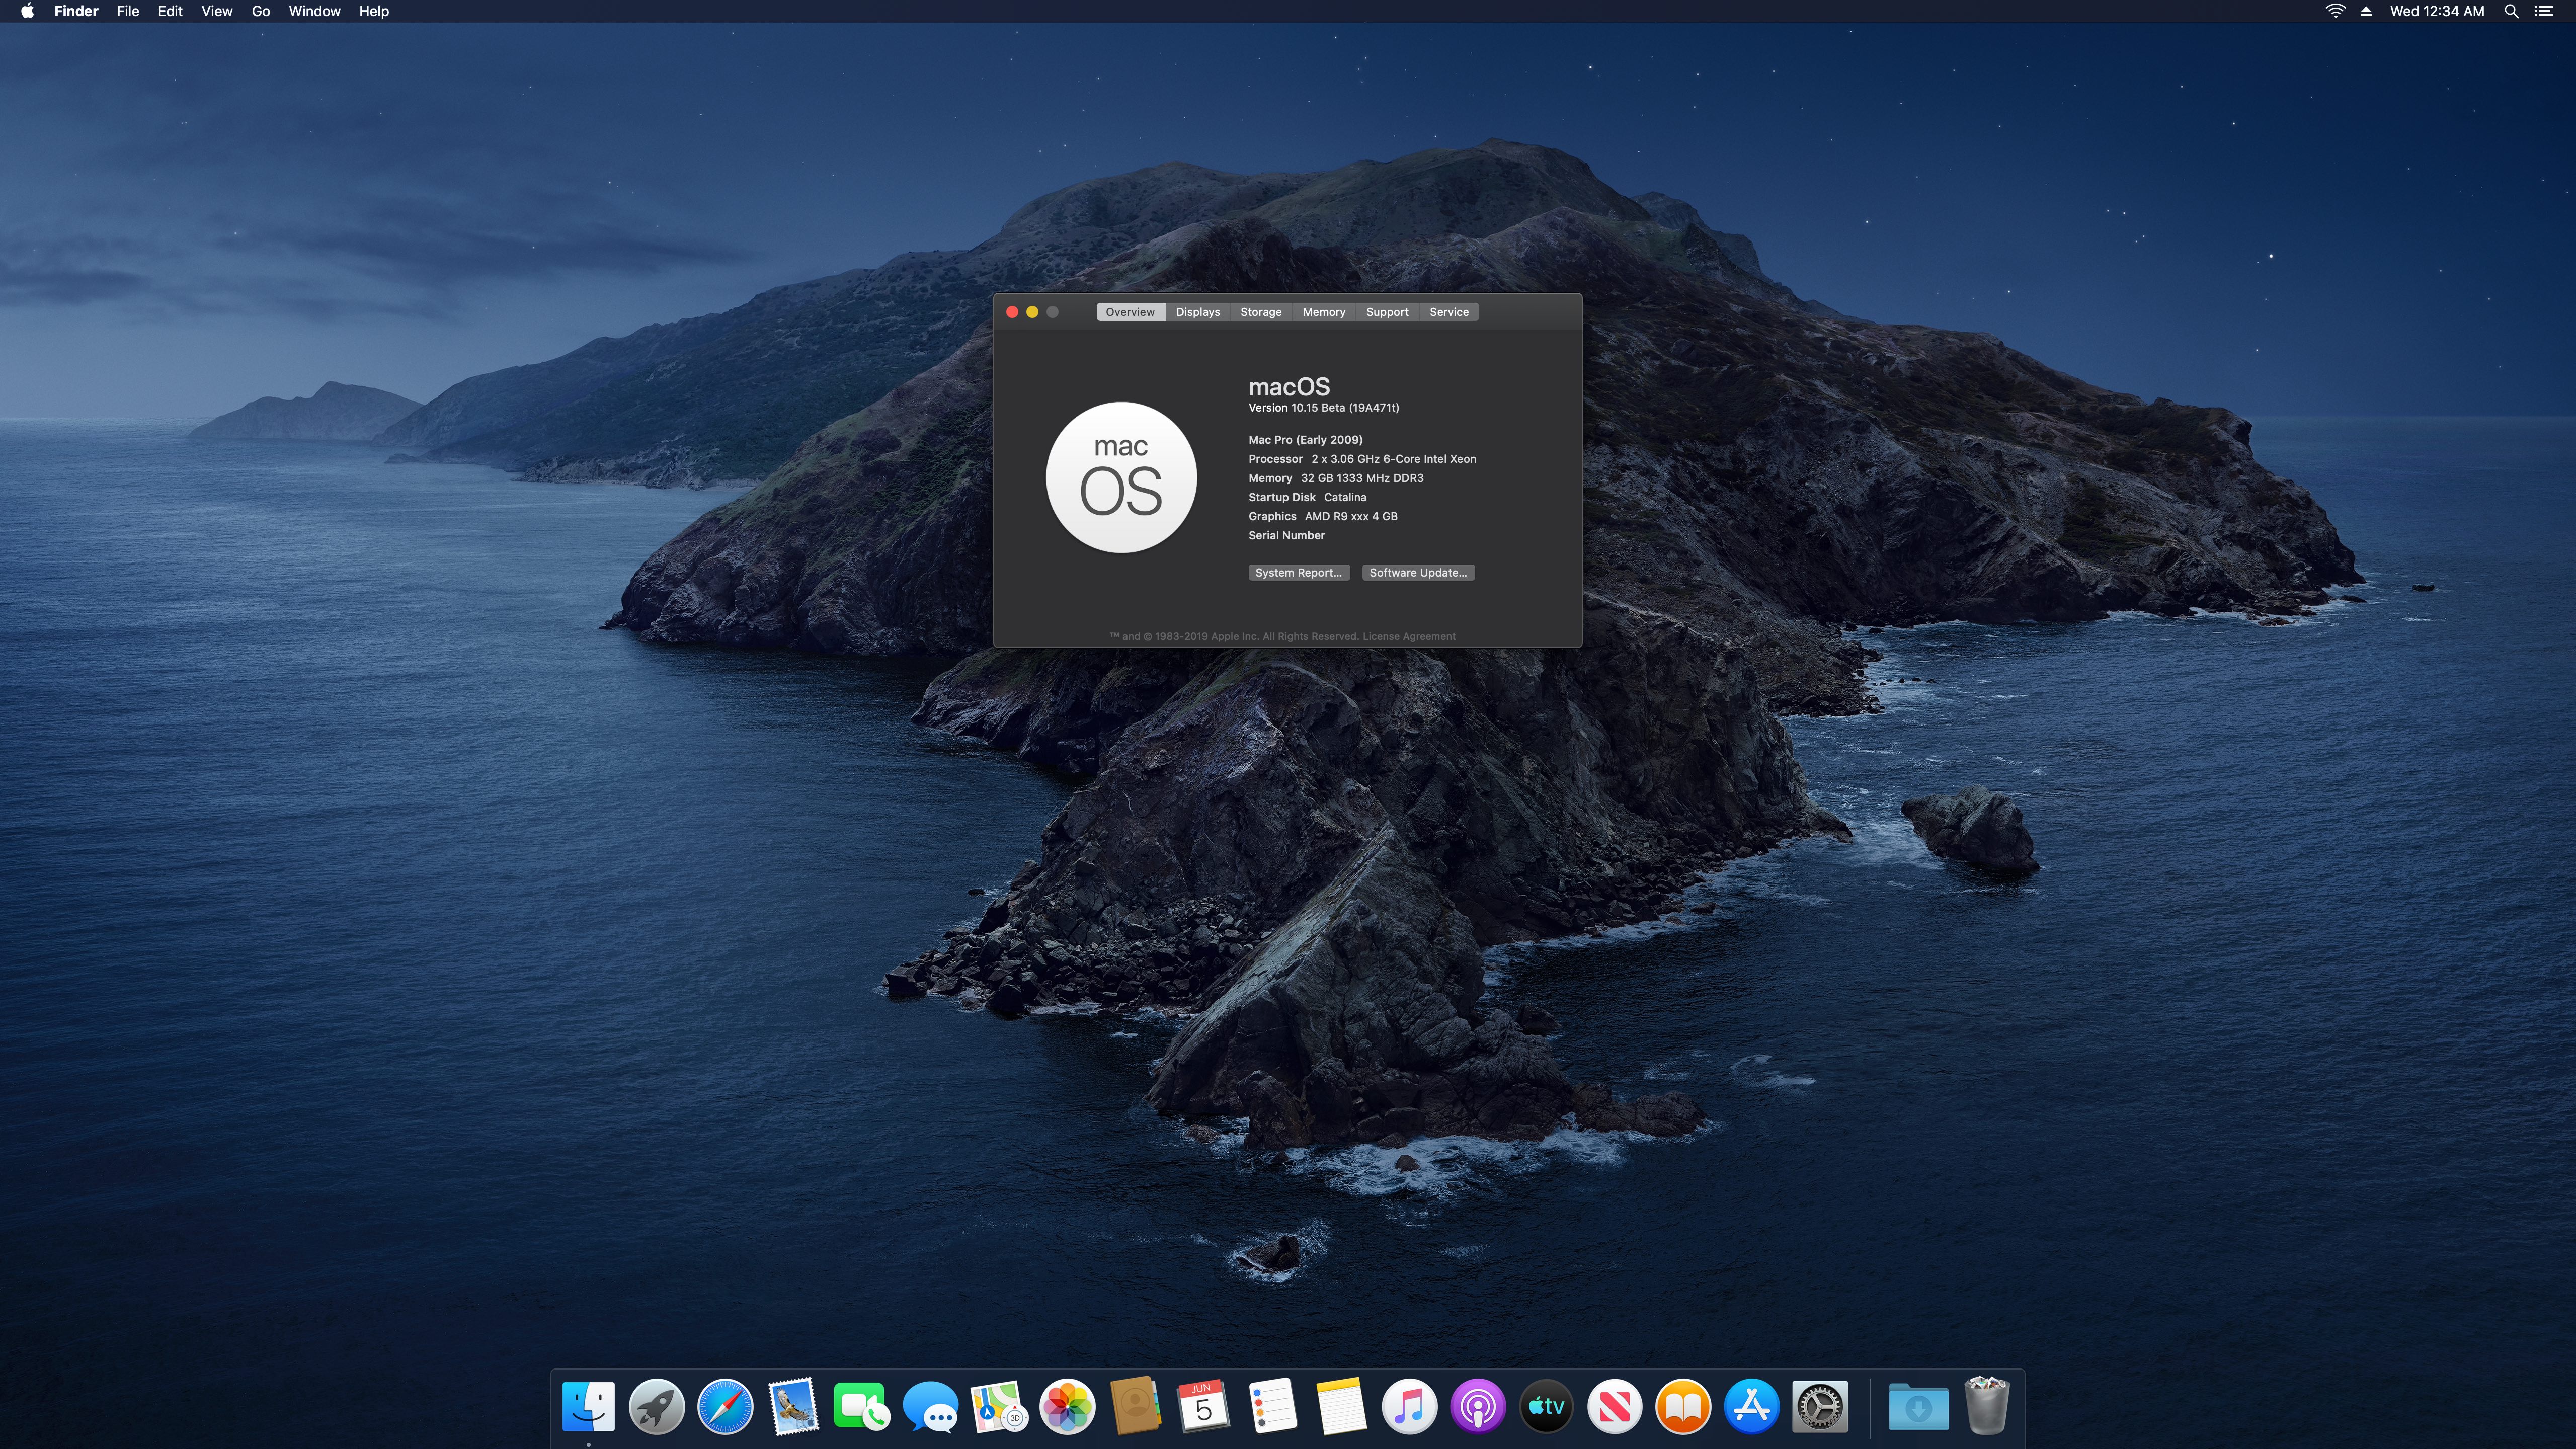Open Podcasts app in Dock
Screen dimensions: 2576x1449
1478,1407
